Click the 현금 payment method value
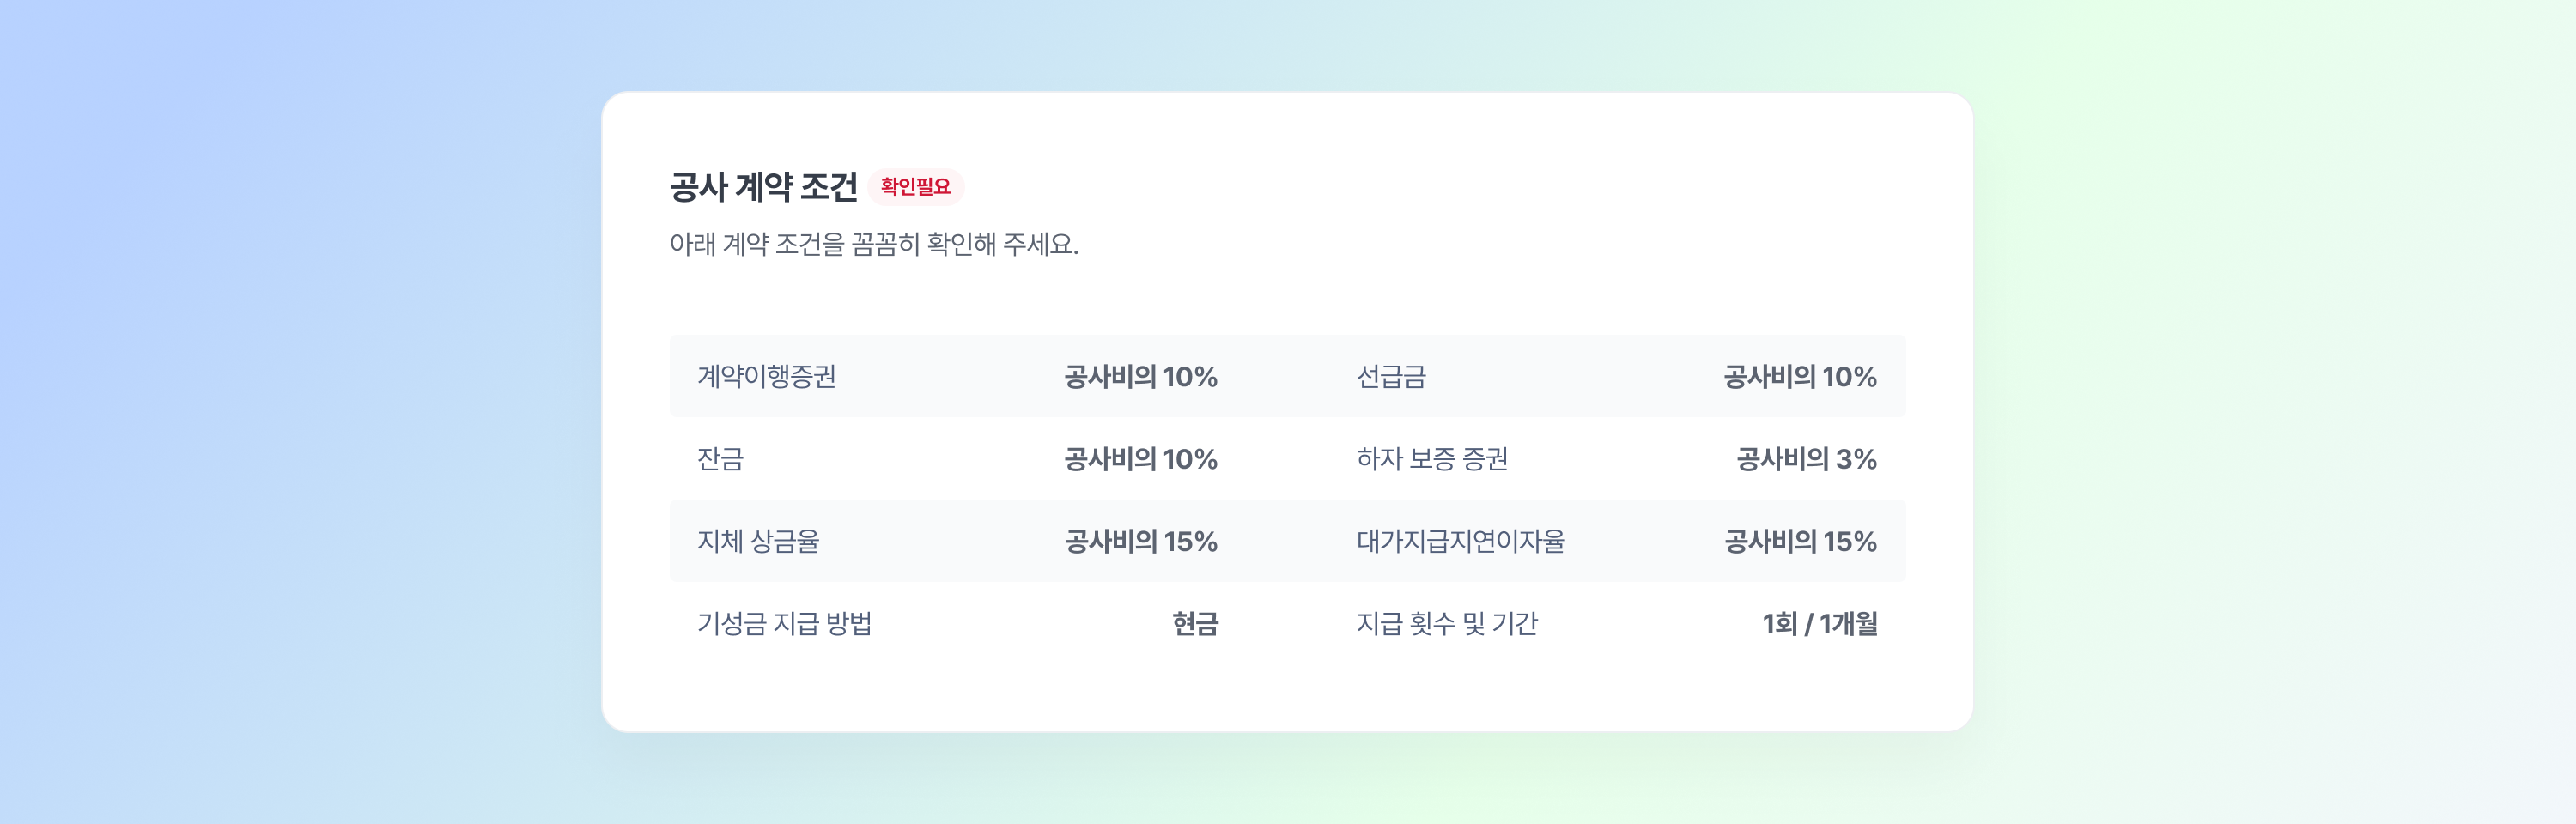Viewport: 2576px width, 824px height. point(1195,624)
